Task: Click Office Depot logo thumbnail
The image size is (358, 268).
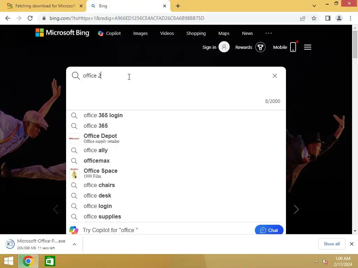Action: (x=74, y=139)
